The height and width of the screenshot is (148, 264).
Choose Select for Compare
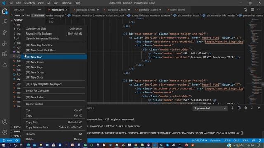[54, 90]
